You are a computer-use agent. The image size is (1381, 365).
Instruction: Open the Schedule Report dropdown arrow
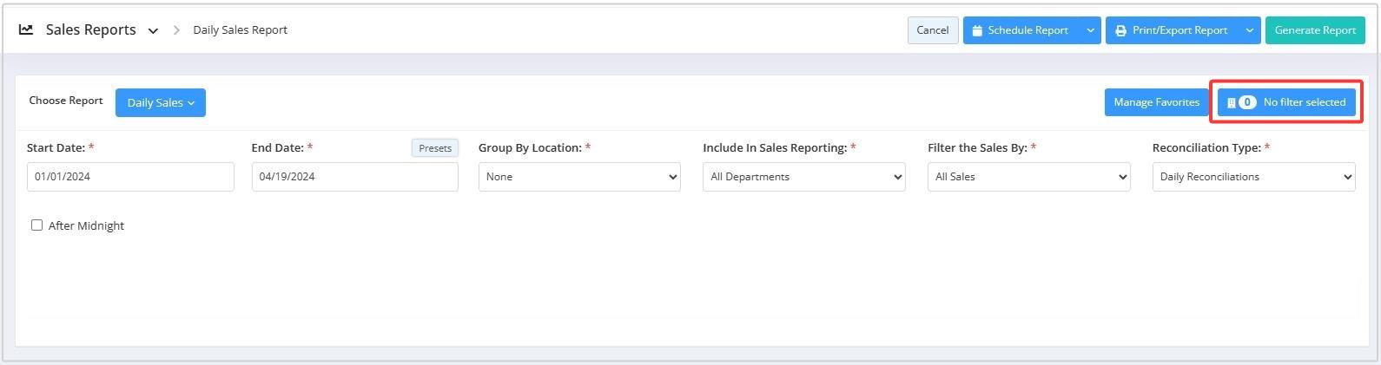[x=1090, y=30]
